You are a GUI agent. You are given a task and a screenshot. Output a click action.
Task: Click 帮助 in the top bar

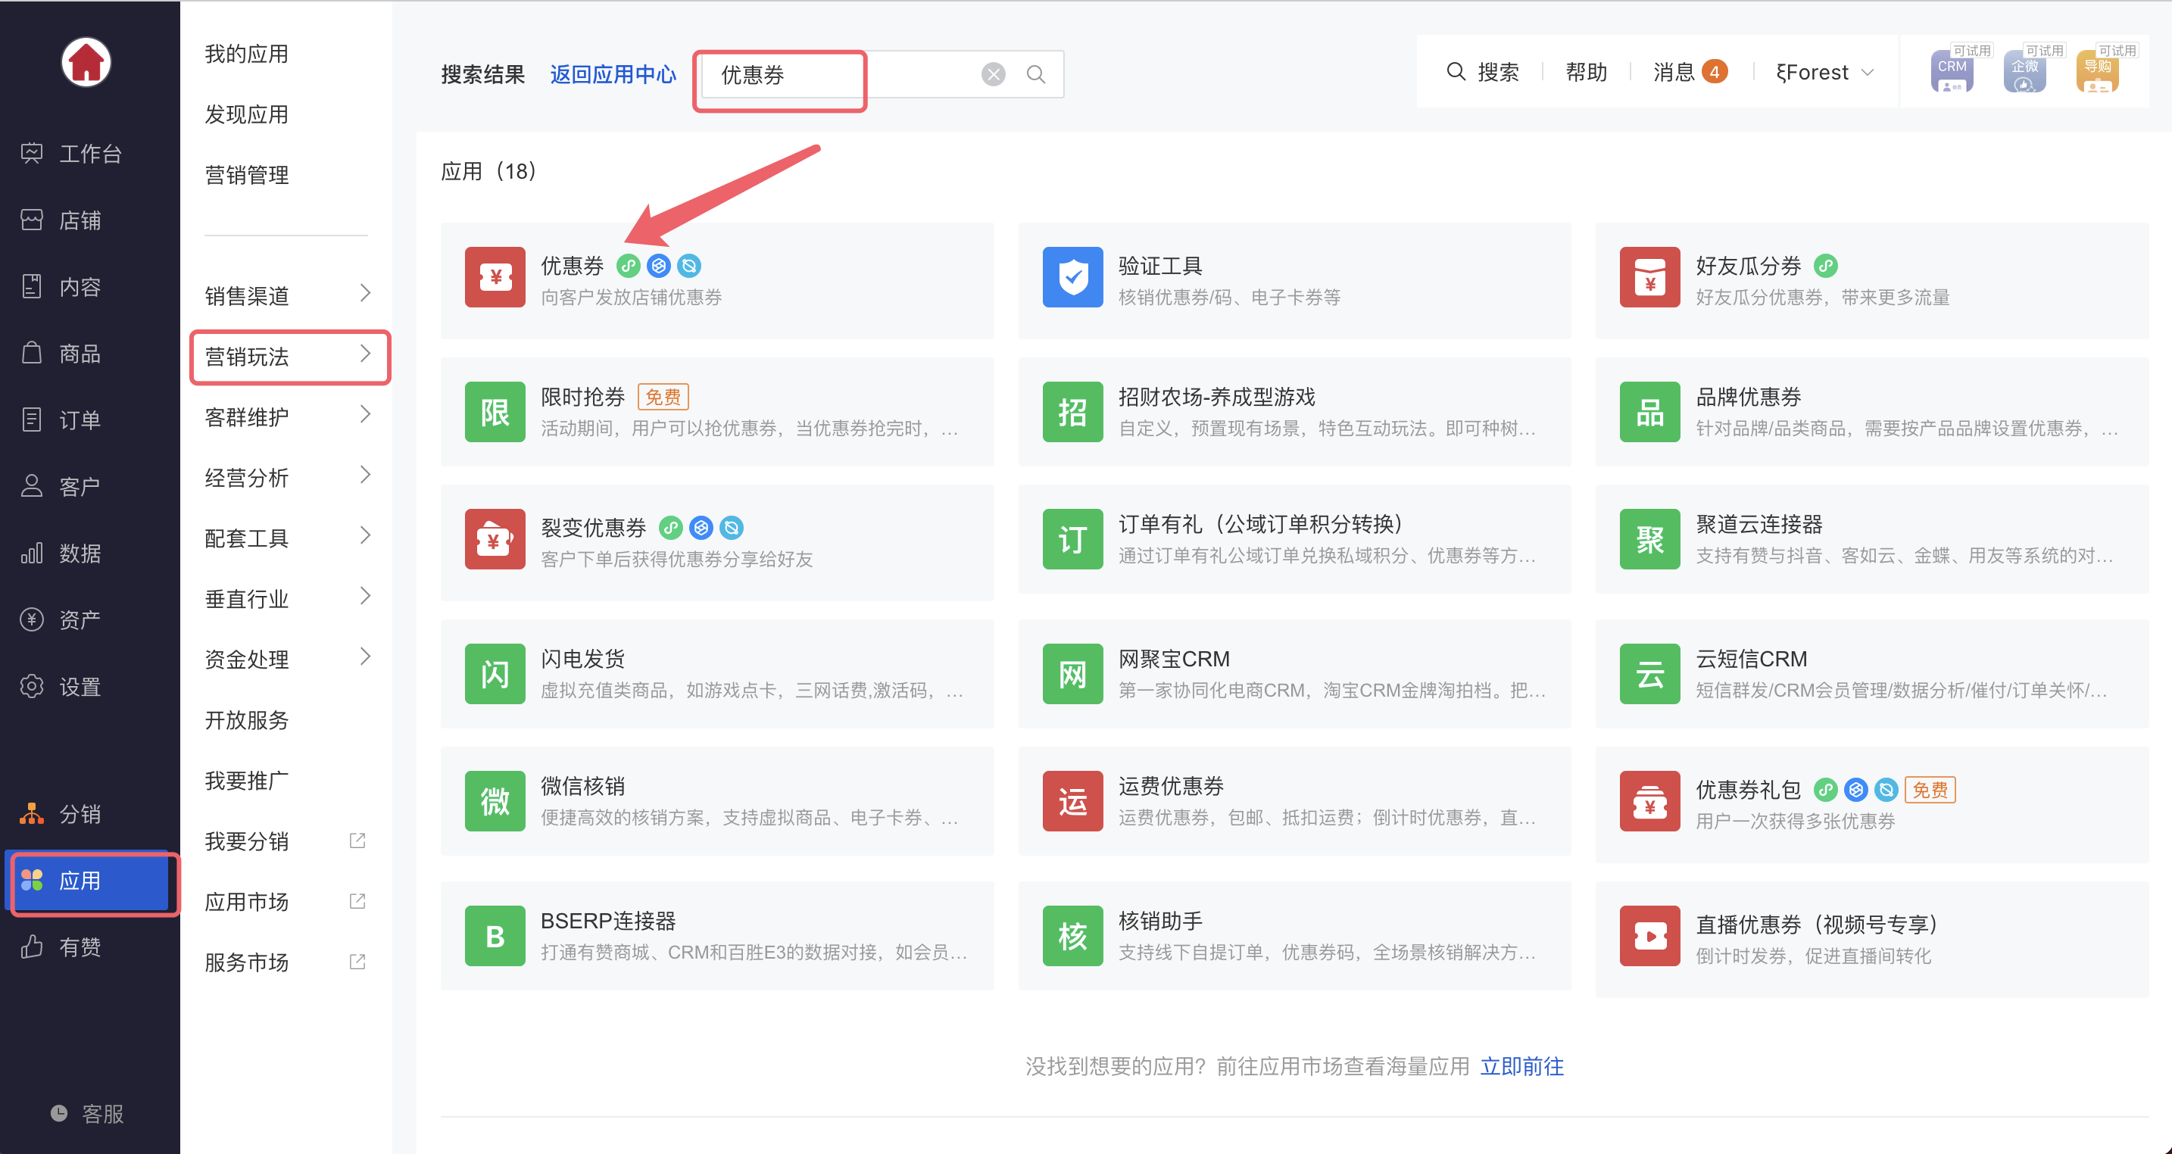coord(1586,73)
